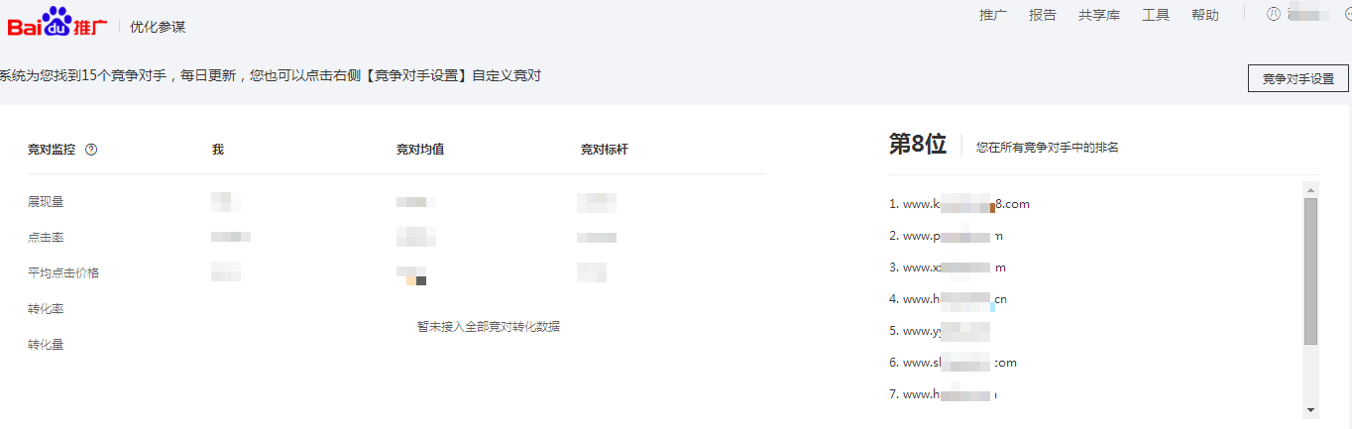Click the message bubble icon at top right
The image size is (1352, 429).
[x=1348, y=14]
